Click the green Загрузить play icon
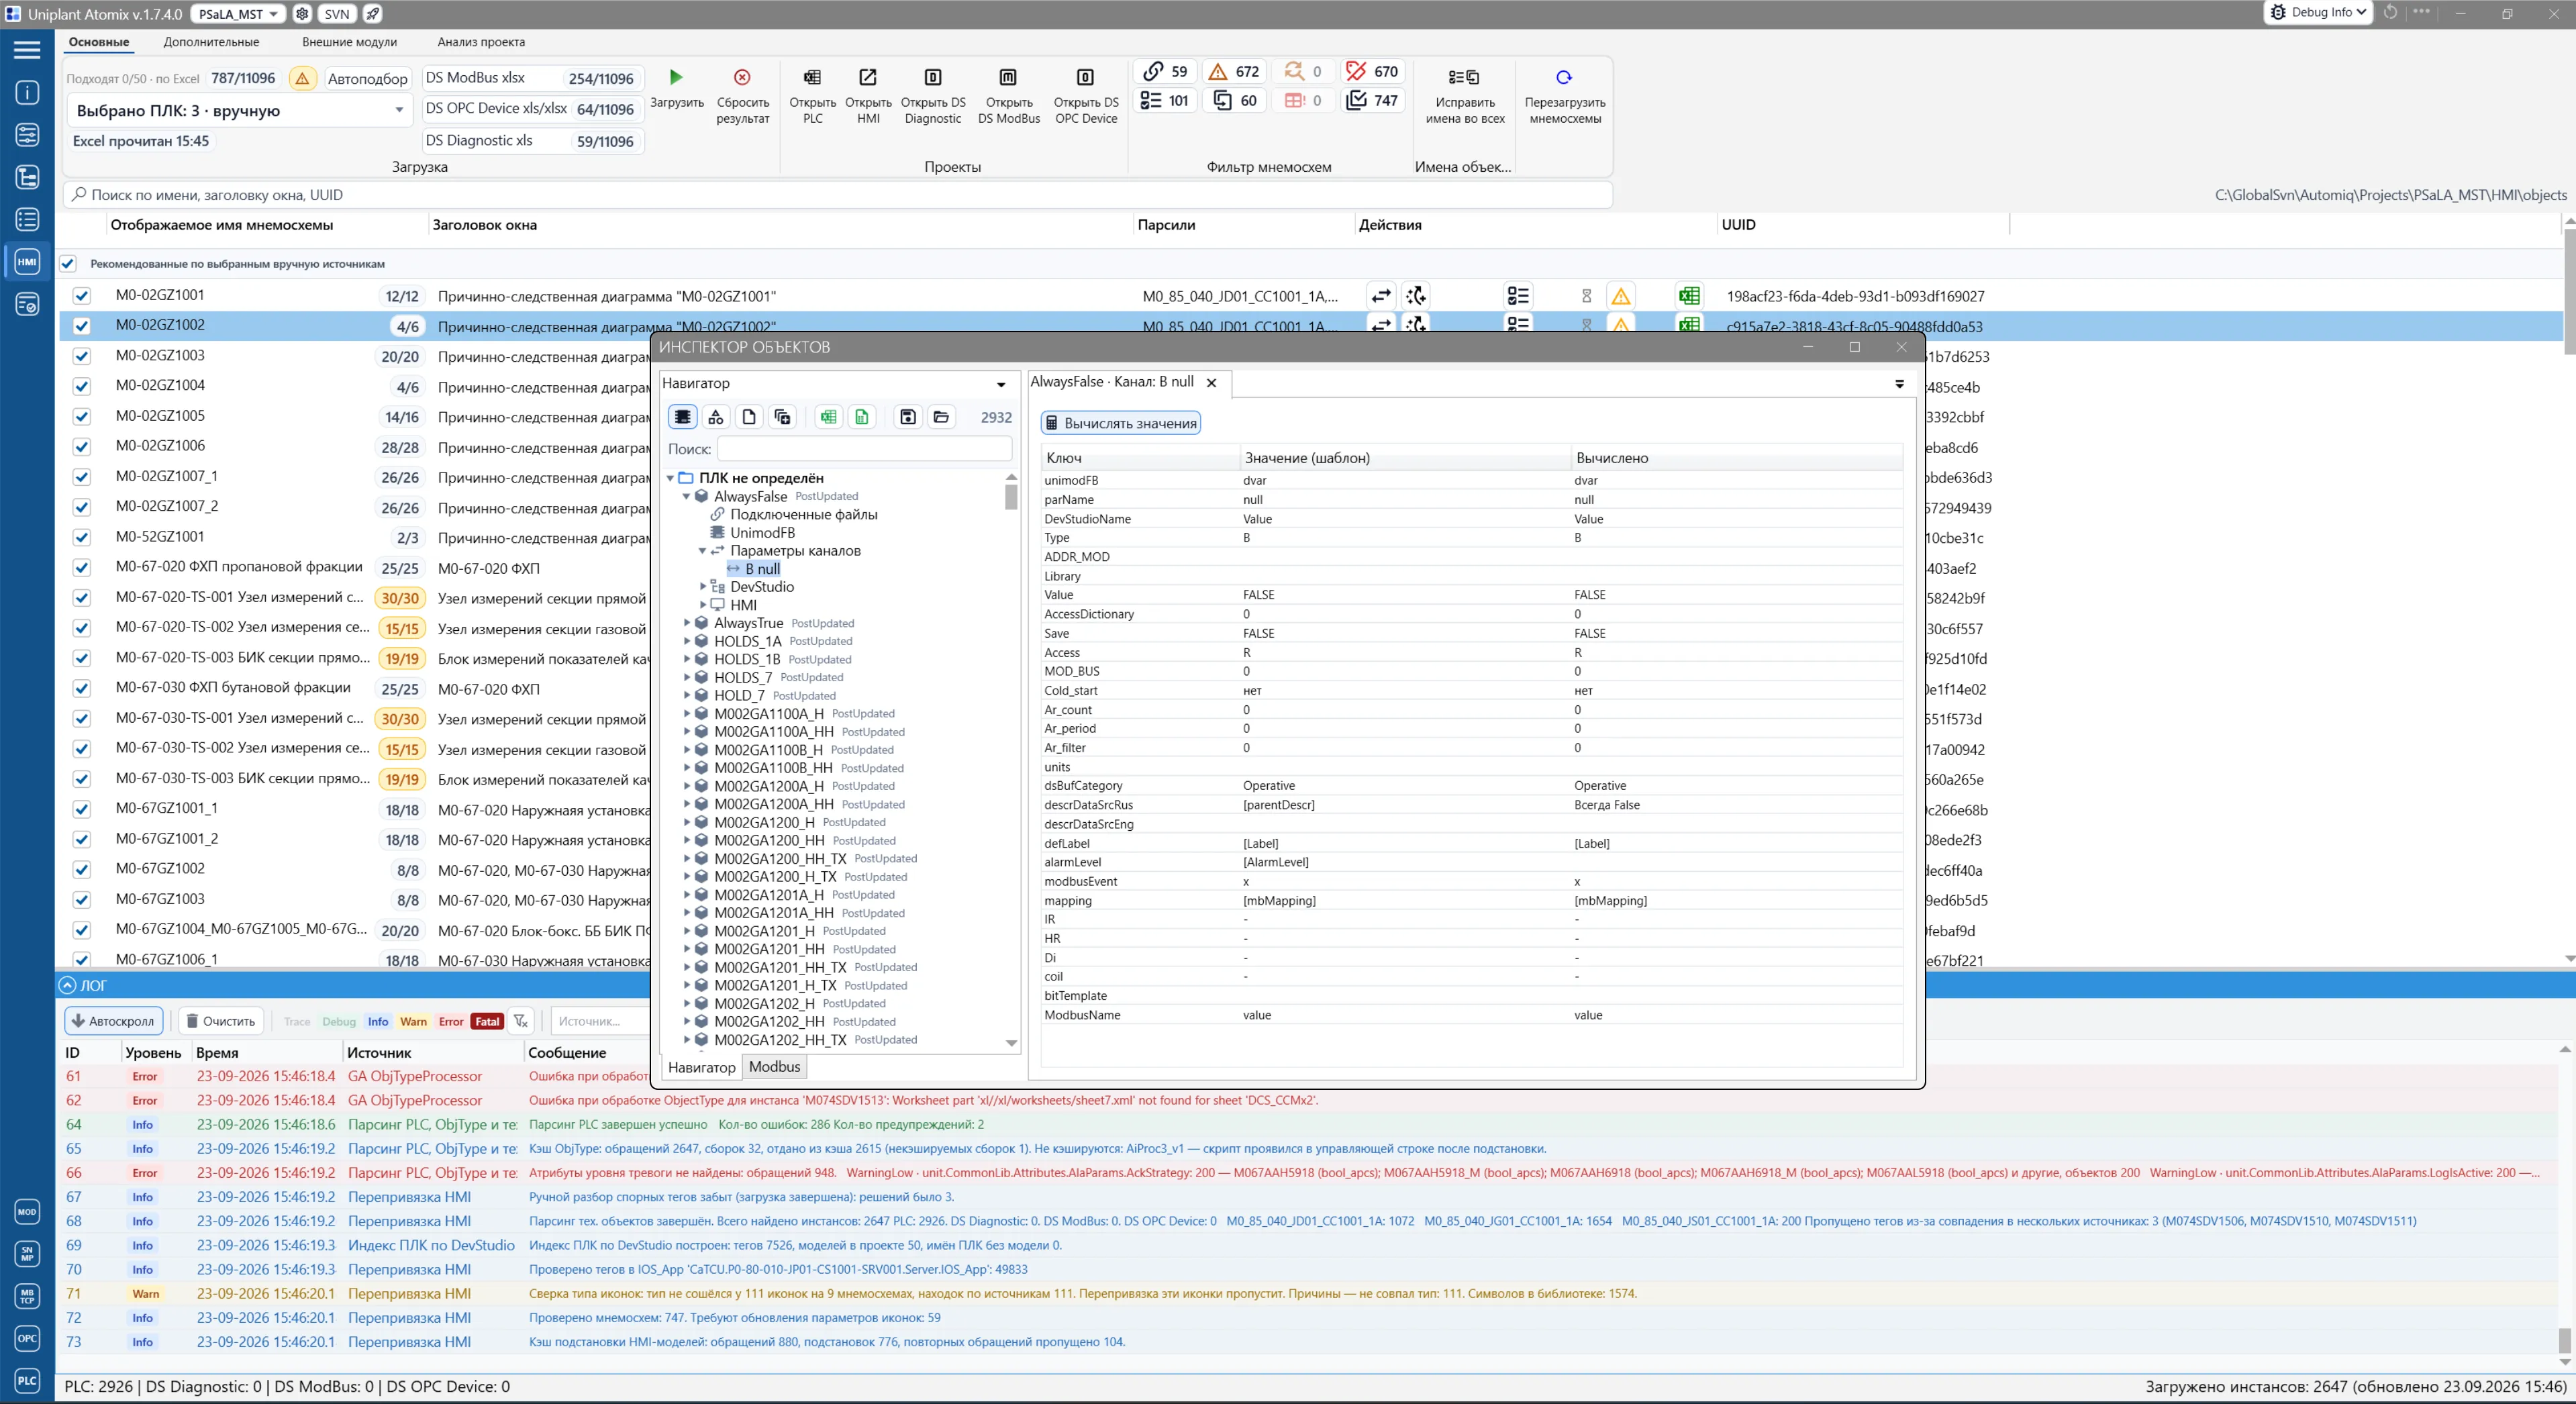This screenshot has height=1404, width=2576. tap(676, 77)
